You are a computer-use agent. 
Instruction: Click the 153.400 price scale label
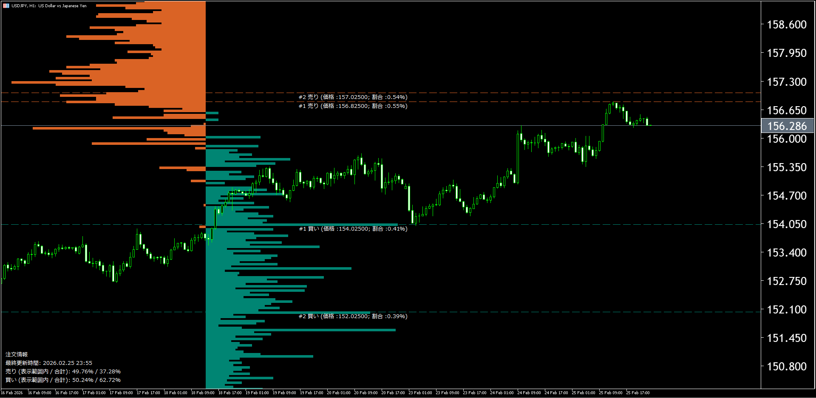787,253
